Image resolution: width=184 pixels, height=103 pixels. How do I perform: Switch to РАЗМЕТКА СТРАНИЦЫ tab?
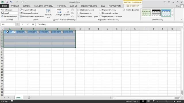coord(44,6)
